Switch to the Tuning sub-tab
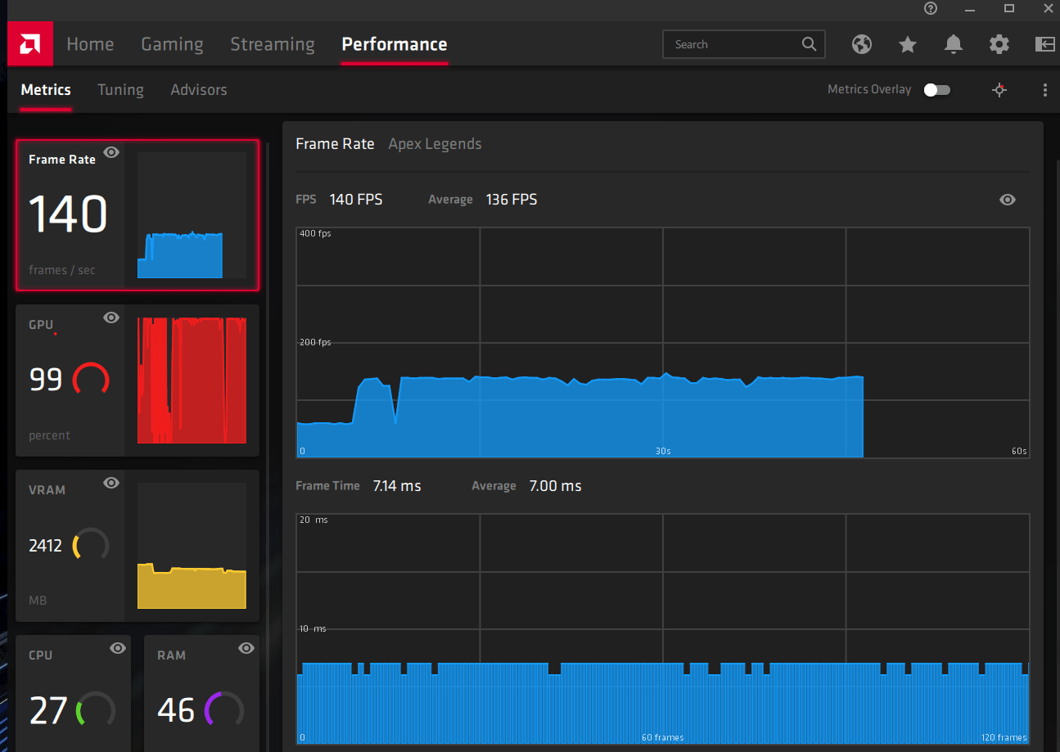1060x752 pixels. [120, 90]
